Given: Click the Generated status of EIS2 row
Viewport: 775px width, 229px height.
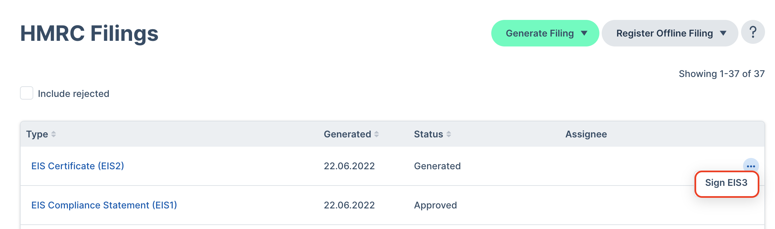Looking at the screenshot, I should (x=437, y=166).
